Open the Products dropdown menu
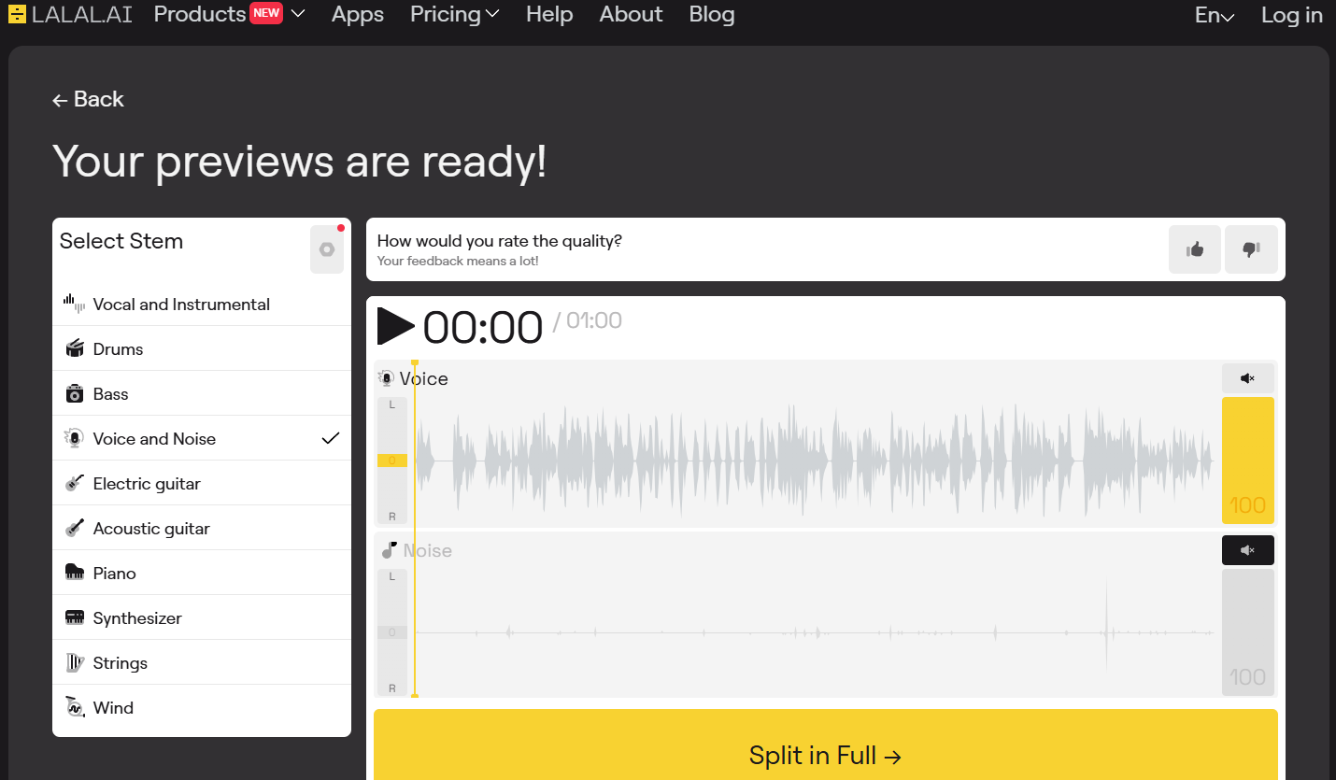Viewport: 1336px width, 780px height. (229, 14)
